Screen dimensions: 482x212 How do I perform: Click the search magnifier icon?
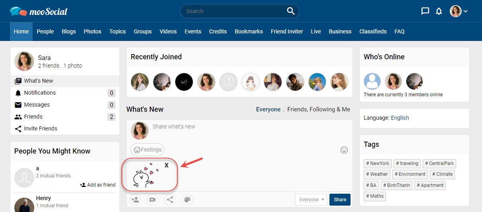[x=291, y=11]
